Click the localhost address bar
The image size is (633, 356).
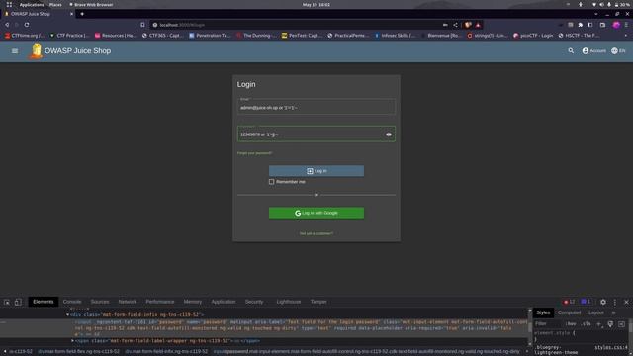pos(297,25)
